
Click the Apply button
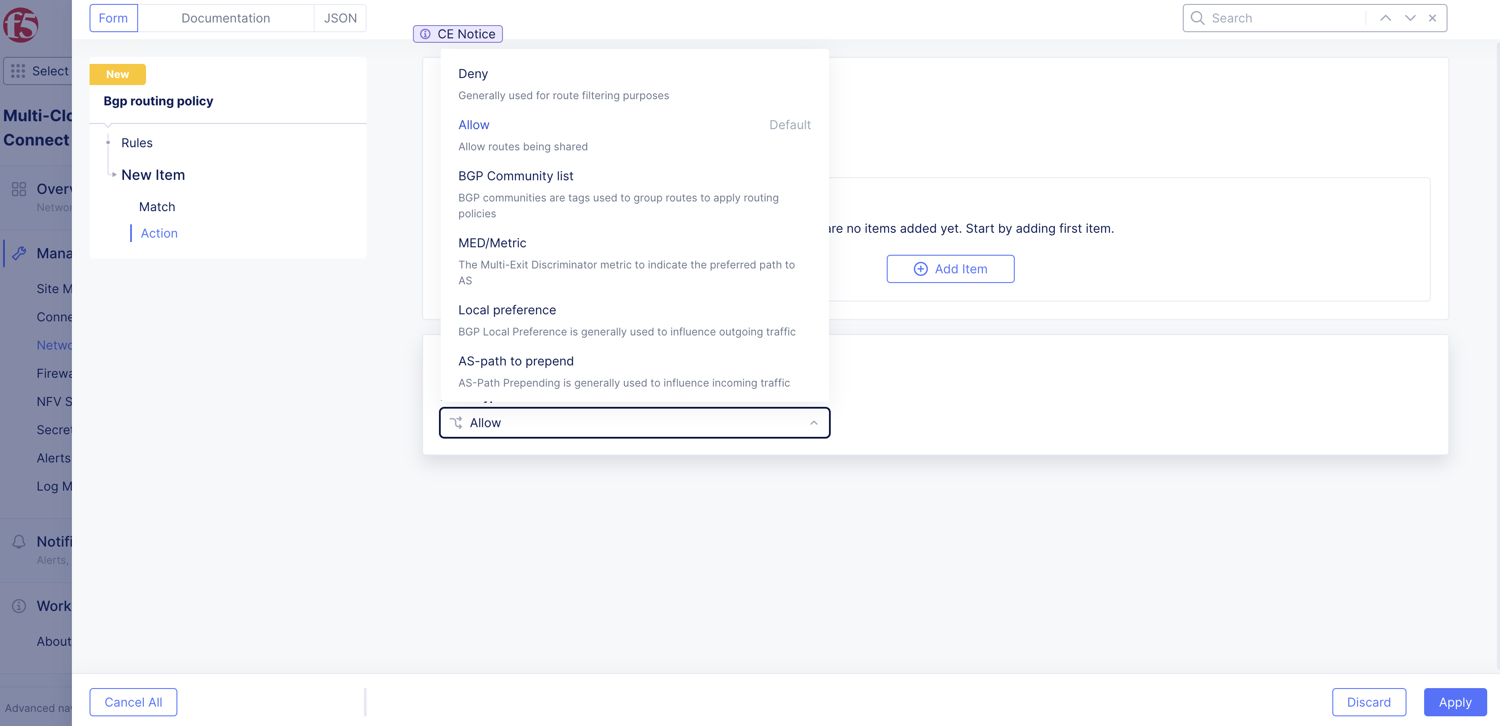1455,702
